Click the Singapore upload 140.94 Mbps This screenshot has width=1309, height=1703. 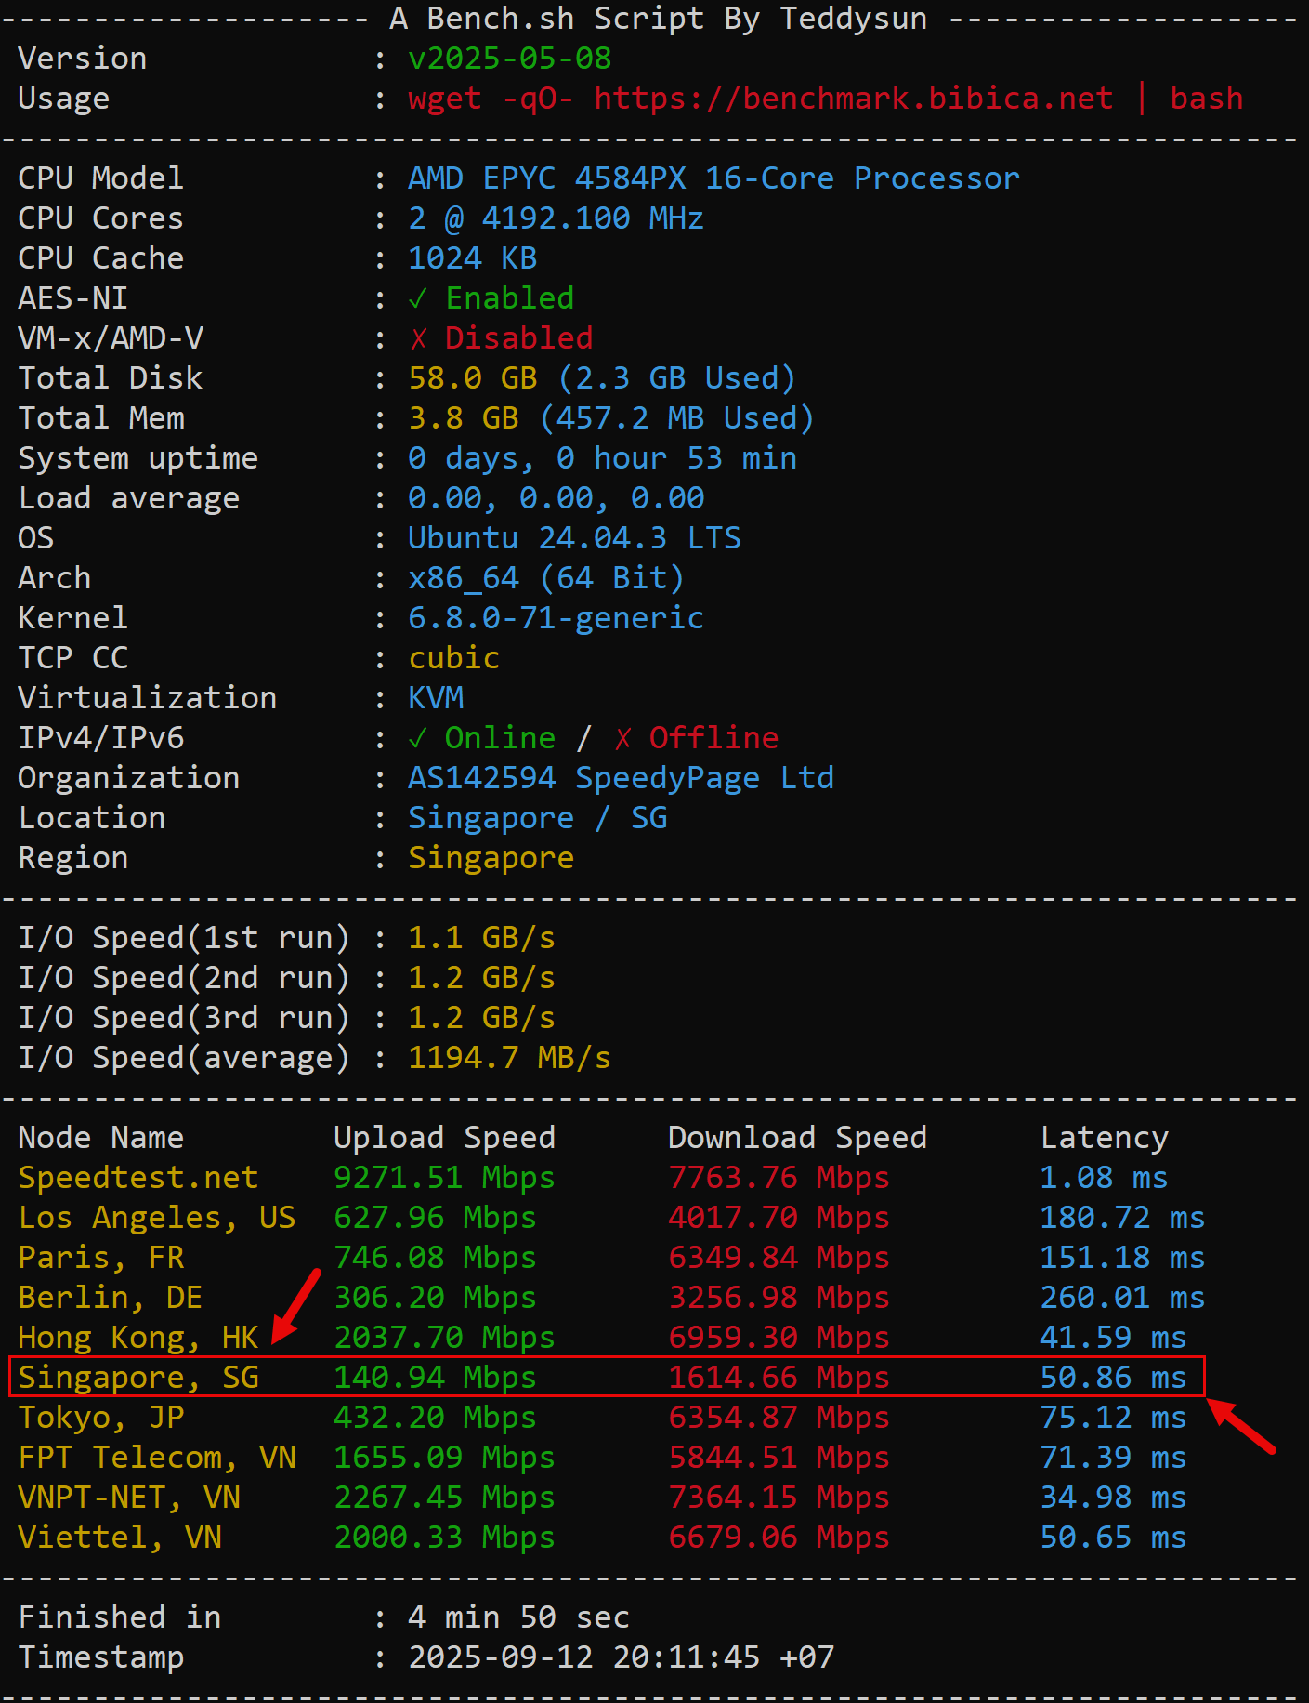coord(435,1378)
